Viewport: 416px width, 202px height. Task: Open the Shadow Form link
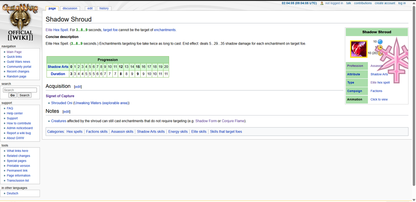pyautogui.click(x=206, y=121)
